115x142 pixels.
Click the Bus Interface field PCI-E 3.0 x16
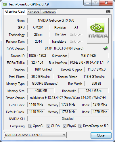click(x=87, y=63)
